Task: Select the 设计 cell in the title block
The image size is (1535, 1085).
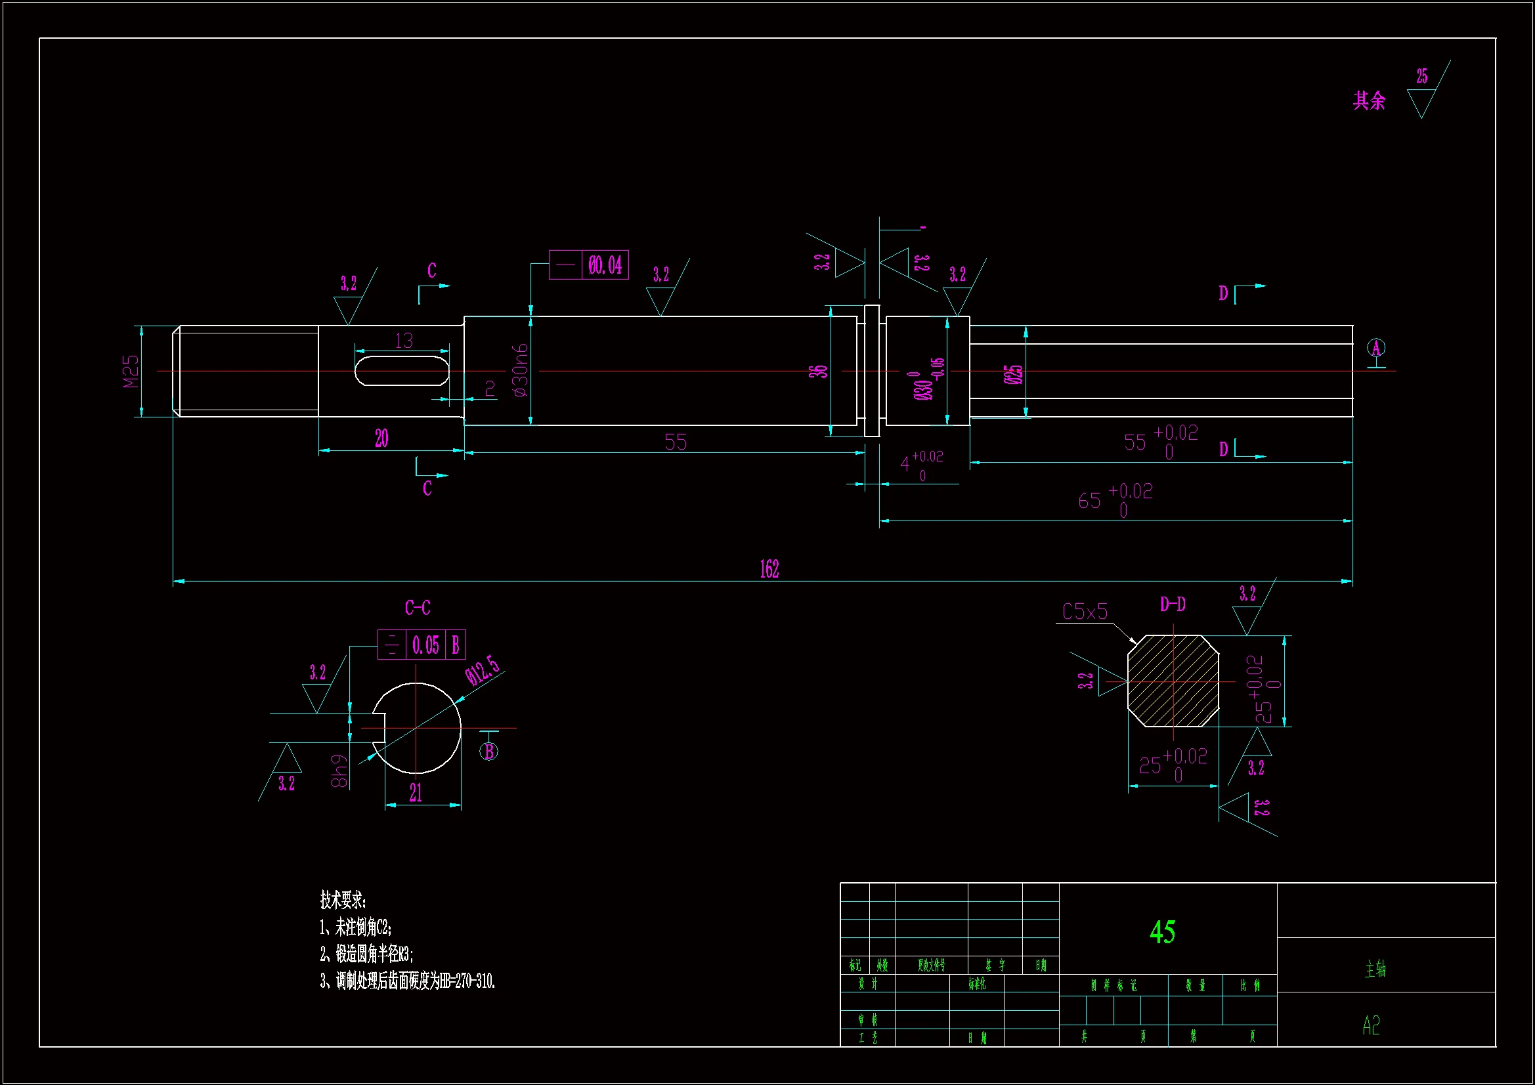Action: (867, 984)
